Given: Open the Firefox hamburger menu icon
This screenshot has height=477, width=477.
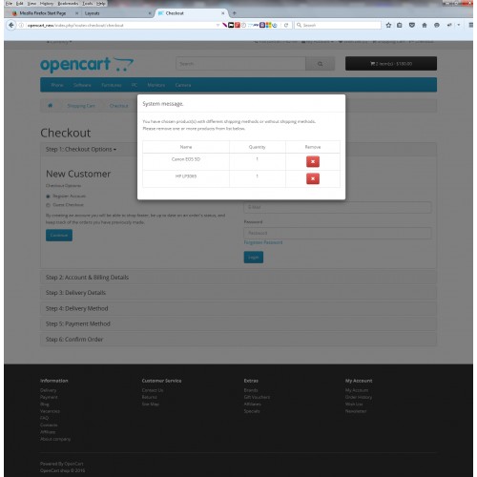Looking at the screenshot, I should [x=470, y=25].
